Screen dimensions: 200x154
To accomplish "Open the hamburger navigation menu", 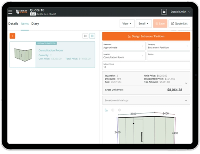I will tap(10, 12).
